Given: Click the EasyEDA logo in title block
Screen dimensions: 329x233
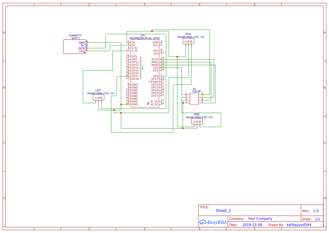Looking at the screenshot, I should pyautogui.click(x=213, y=222).
